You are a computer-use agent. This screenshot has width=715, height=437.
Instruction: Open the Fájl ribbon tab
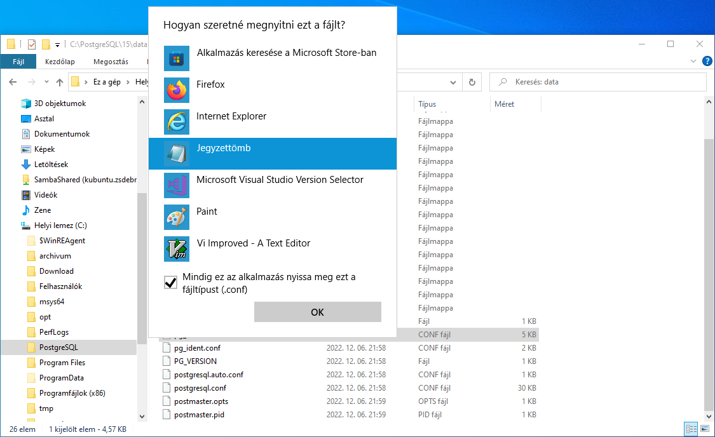click(18, 62)
